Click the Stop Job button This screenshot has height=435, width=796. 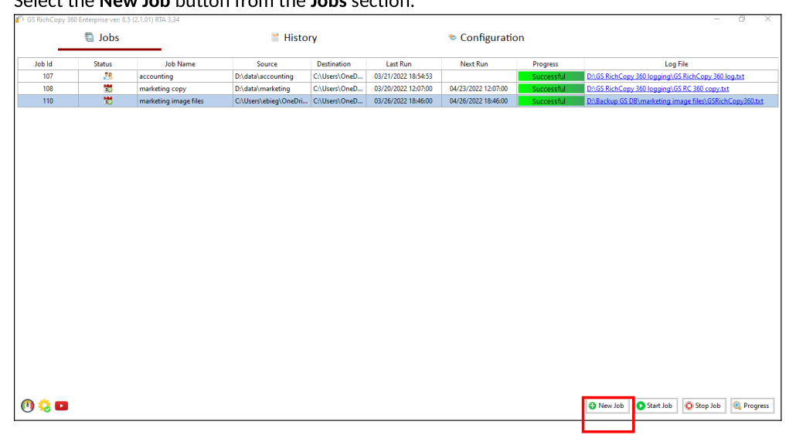(x=703, y=406)
